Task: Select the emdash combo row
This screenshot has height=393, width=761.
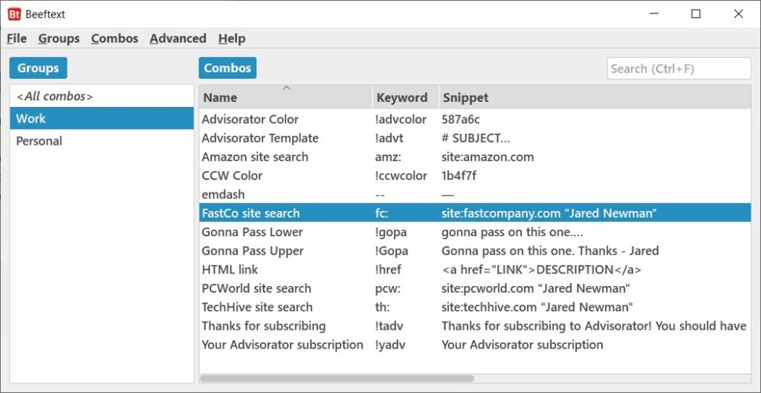Action: (x=475, y=195)
